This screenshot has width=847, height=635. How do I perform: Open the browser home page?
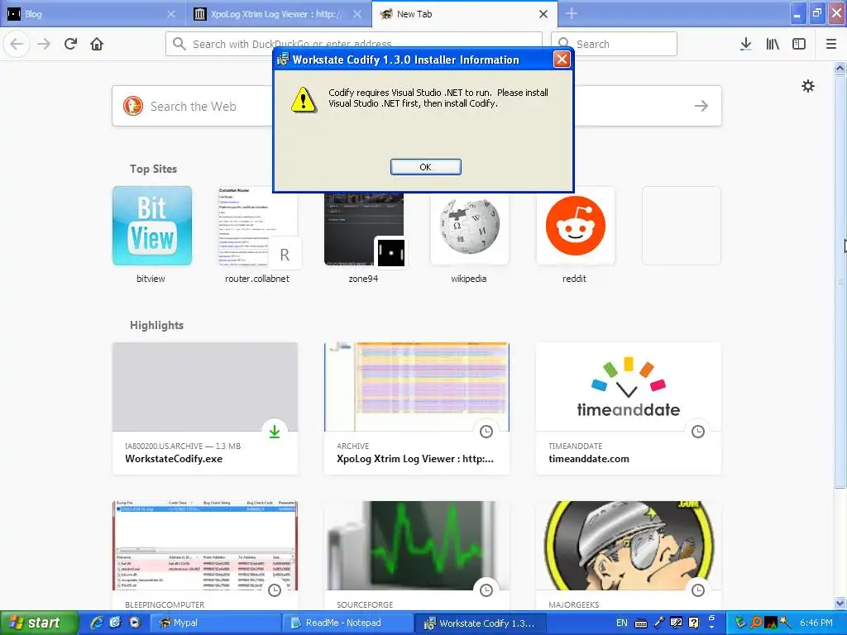pyautogui.click(x=97, y=45)
